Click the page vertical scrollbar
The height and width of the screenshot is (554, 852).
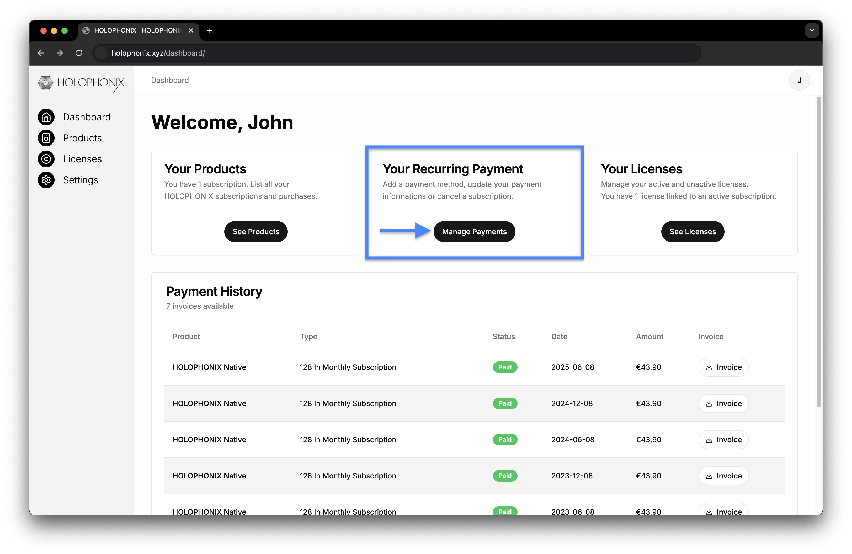[818, 251]
